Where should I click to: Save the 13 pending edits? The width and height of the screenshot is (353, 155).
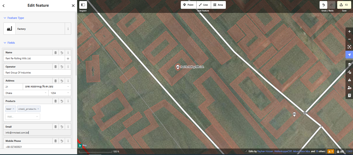(x=344, y=5)
